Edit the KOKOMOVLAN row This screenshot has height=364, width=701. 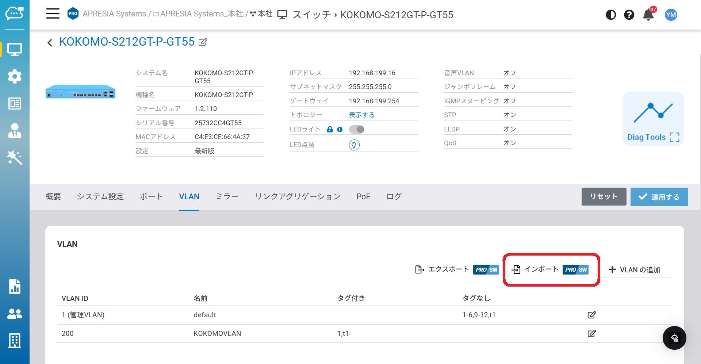click(x=591, y=333)
